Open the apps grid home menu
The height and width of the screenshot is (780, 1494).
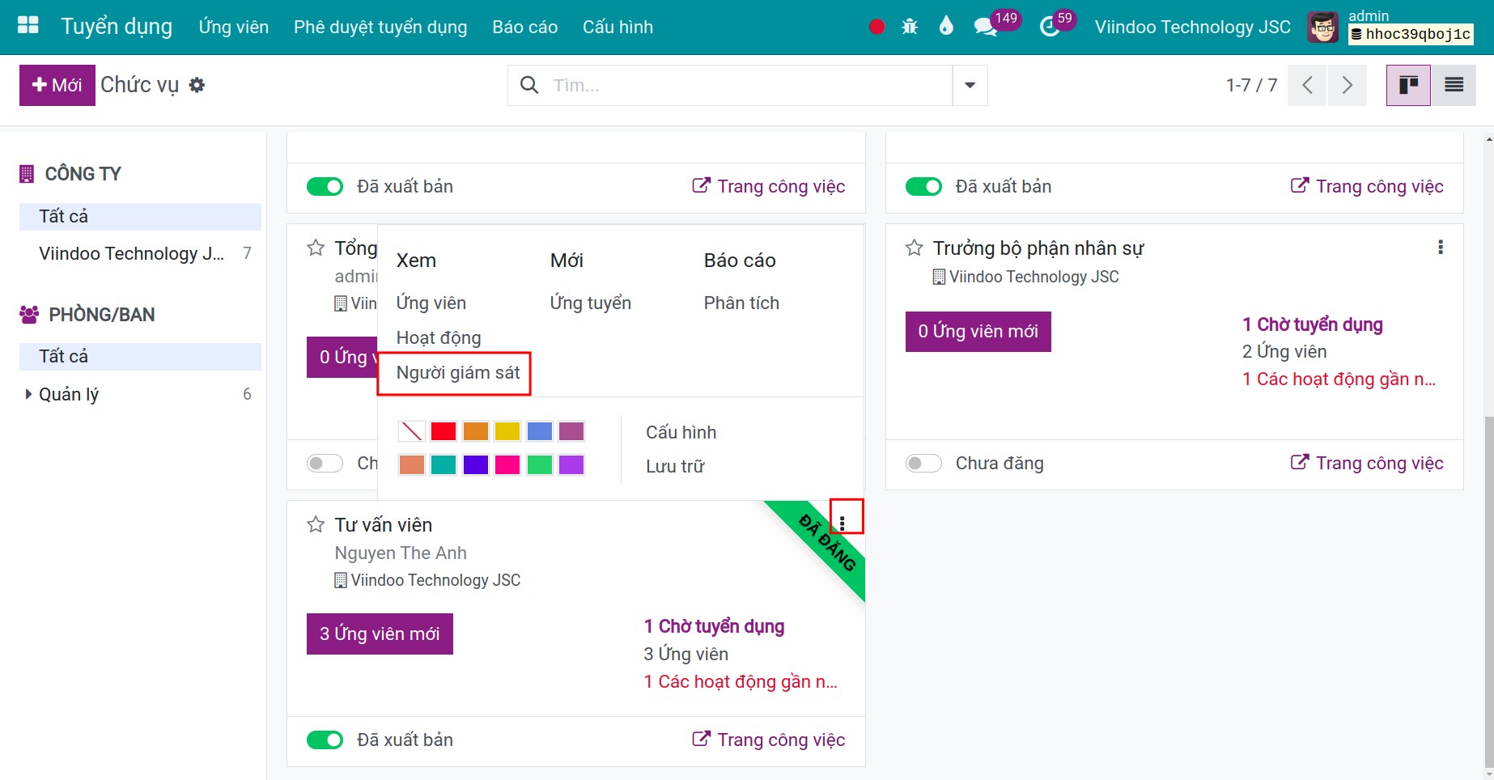[28, 26]
